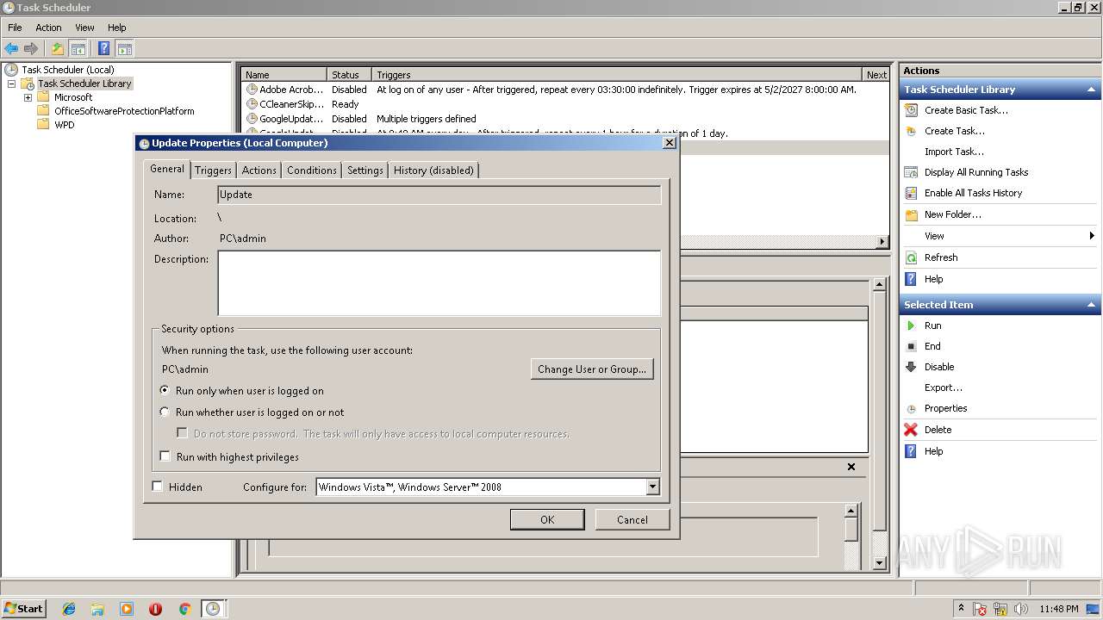Screen dimensions: 1103x620
Task: Click the Create Task icon in Actions
Action: click(911, 131)
